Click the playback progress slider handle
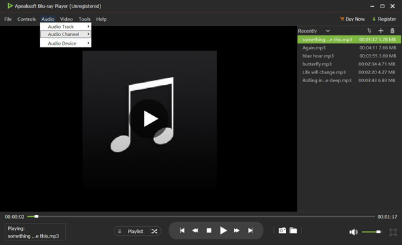402x245 pixels. coord(36,216)
